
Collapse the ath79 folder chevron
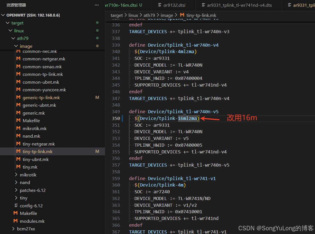13,38
